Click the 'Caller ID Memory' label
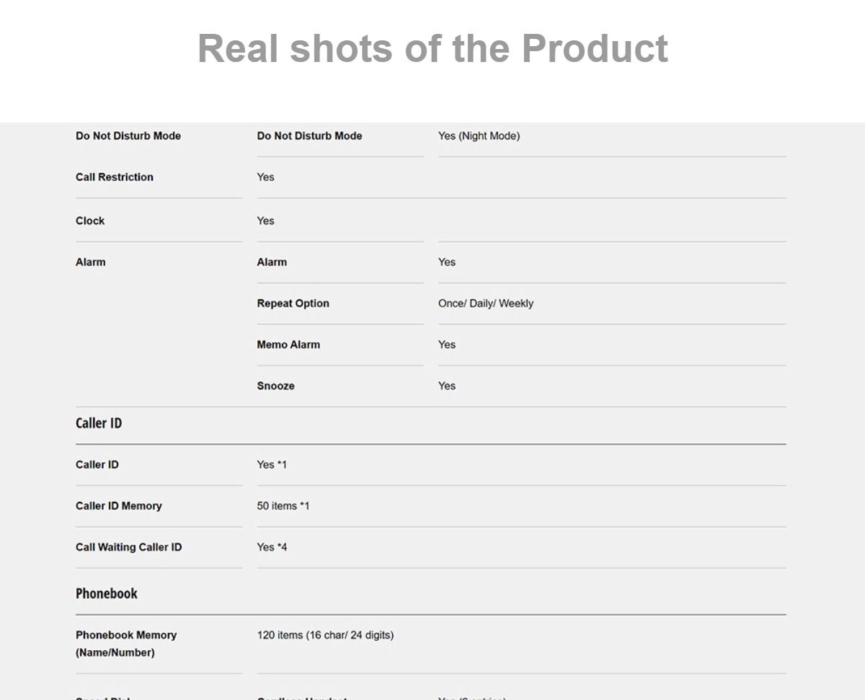This screenshot has width=865, height=700. pyautogui.click(x=119, y=505)
